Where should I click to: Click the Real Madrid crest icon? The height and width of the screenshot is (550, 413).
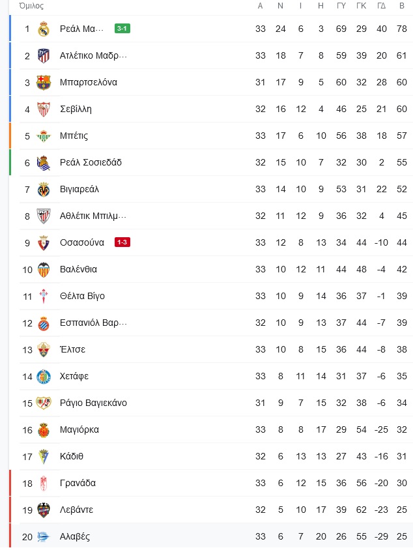click(x=44, y=29)
